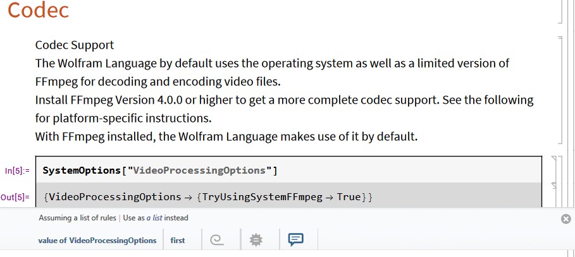This screenshot has width=575, height=257.
Task: Open the Wolfram|Alpha spiral suggestion icon
Action: point(217,240)
